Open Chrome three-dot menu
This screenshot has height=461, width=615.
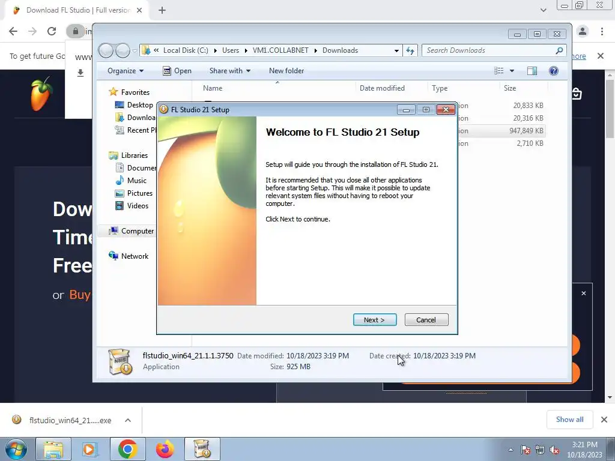click(602, 31)
